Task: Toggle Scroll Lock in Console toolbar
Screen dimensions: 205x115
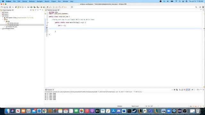Action: [x=182, y=90]
